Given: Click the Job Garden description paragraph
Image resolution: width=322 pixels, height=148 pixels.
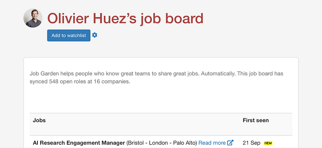Looking at the screenshot, I should coord(157,77).
